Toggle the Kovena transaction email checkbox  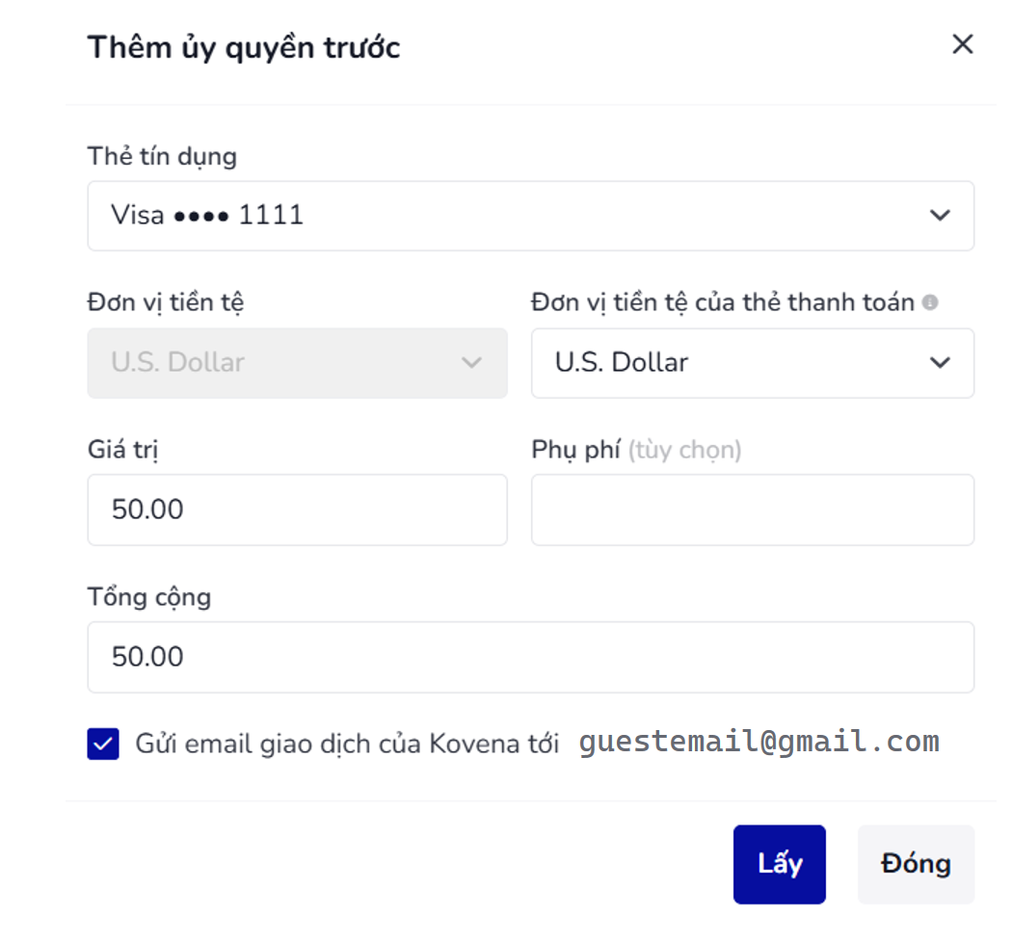coord(103,745)
